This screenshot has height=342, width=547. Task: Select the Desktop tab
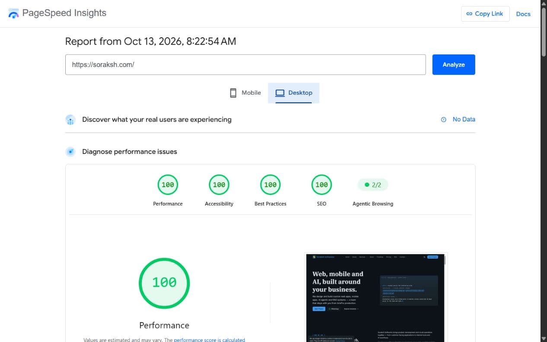pyautogui.click(x=294, y=93)
